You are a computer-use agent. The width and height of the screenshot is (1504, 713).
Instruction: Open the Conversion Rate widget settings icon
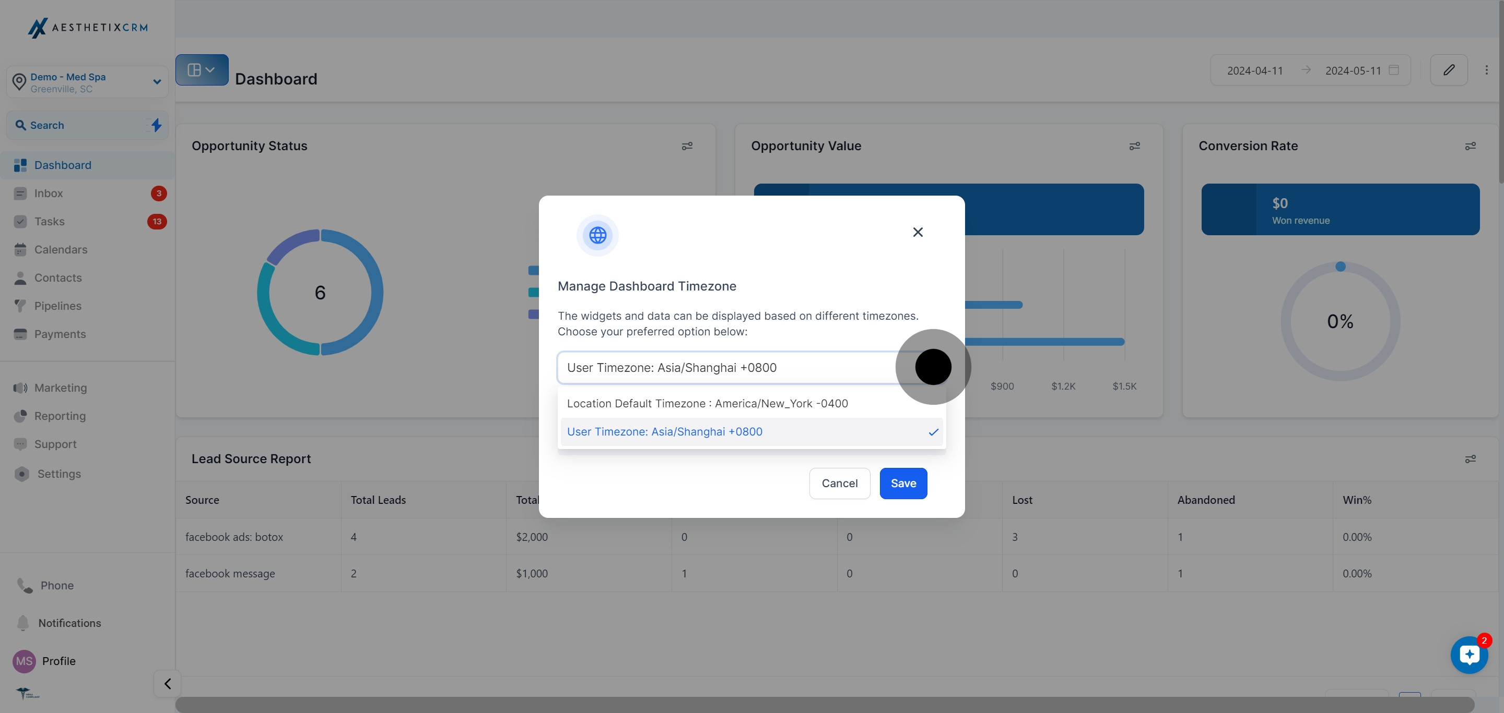(1470, 146)
